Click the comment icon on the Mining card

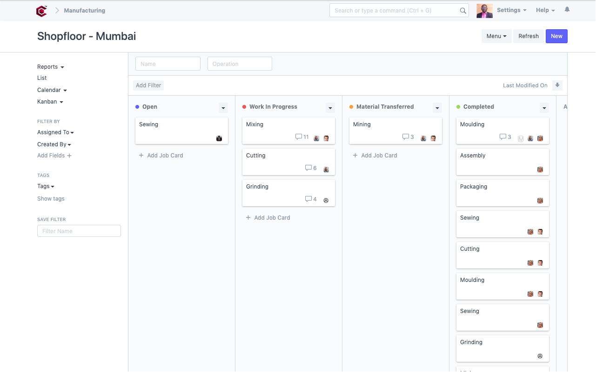point(406,137)
